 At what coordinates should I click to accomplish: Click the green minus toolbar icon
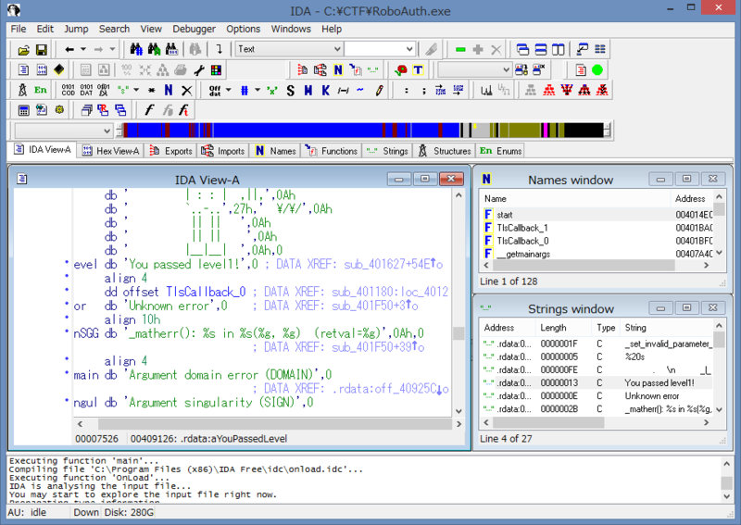point(460,50)
